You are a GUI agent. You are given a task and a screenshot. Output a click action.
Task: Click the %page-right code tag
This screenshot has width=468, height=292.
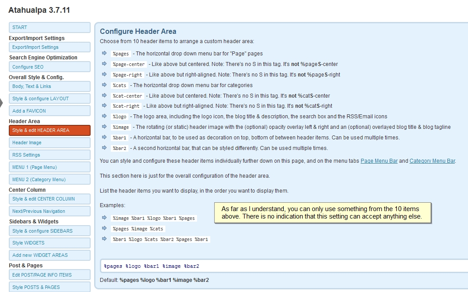pos(128,75)
